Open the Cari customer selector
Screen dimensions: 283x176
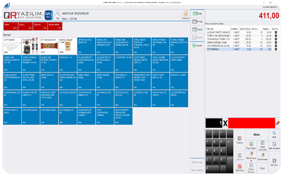[58, 15]
